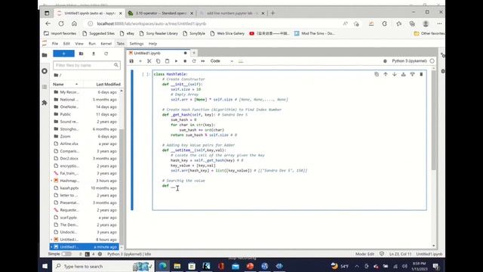The height and width of the screenshot is (272, 483).
Task: Create a new folder in file browser
Action: click(x=82, y=54)
